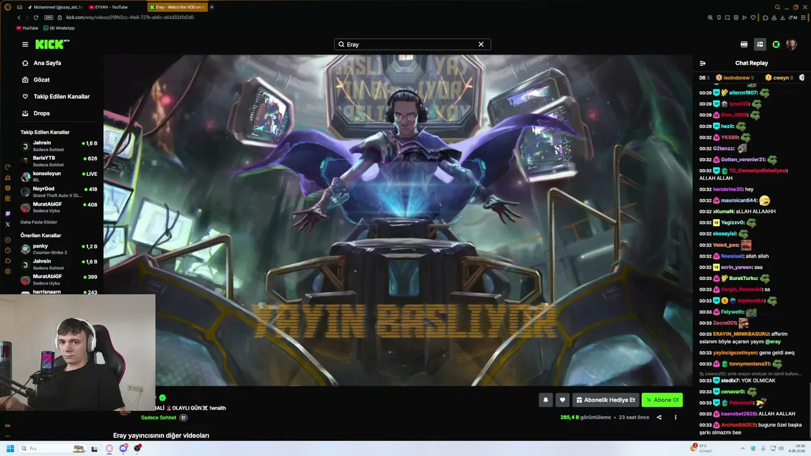Open the green Kick K icon menu
The width and height of the screenshot is (811, 456).
[x=776, y=44]
